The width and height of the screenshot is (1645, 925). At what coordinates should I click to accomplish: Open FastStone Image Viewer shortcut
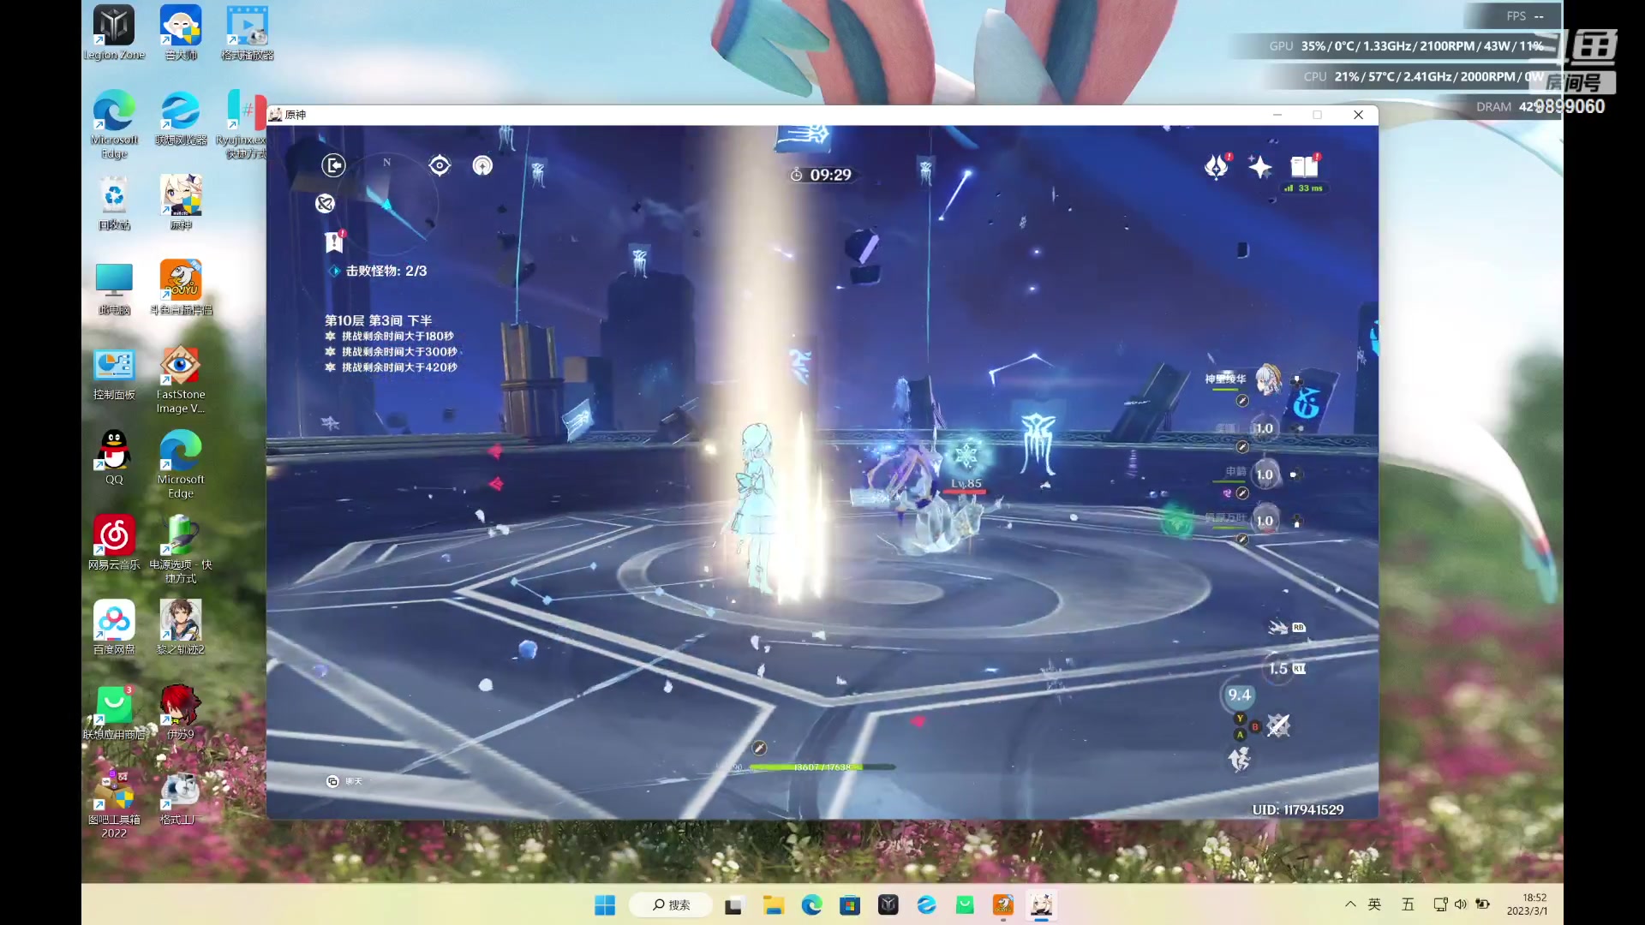(181, 380)
